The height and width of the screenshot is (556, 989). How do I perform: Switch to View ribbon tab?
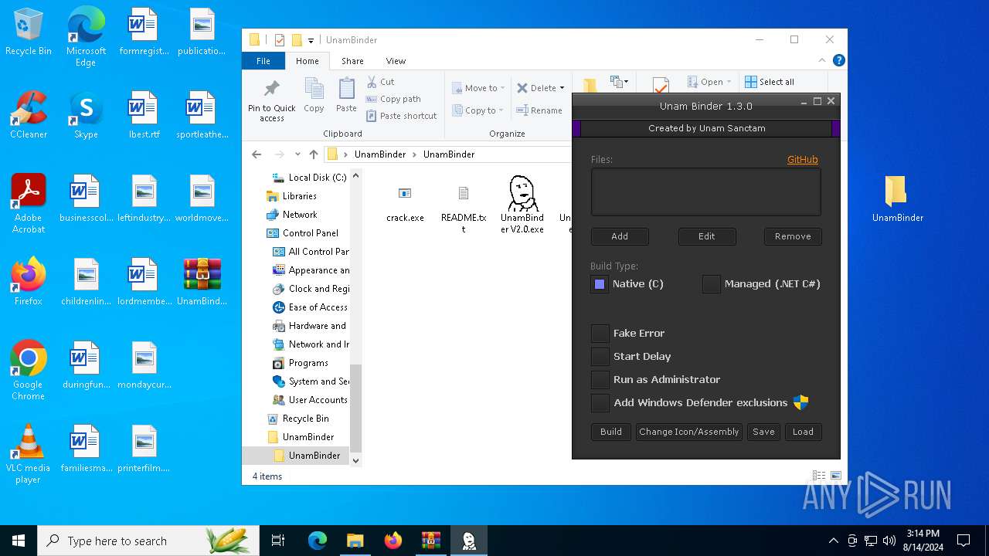coord(396,61)
